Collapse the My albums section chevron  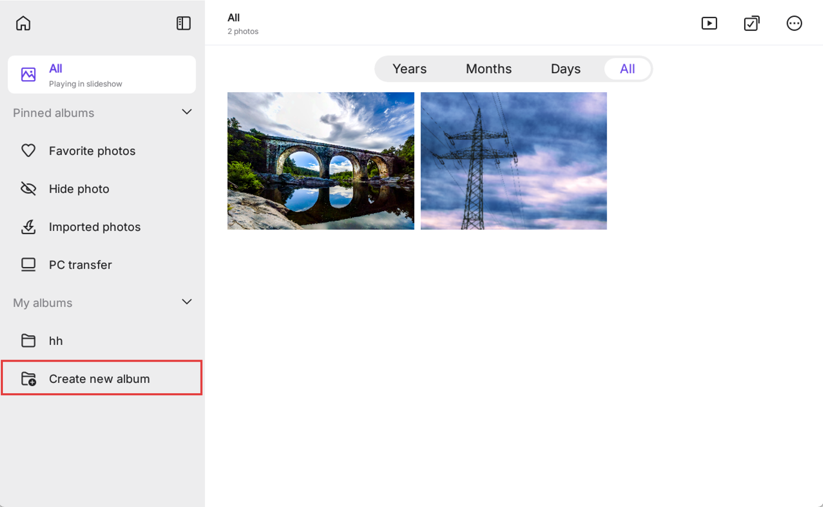pos(187,302)
